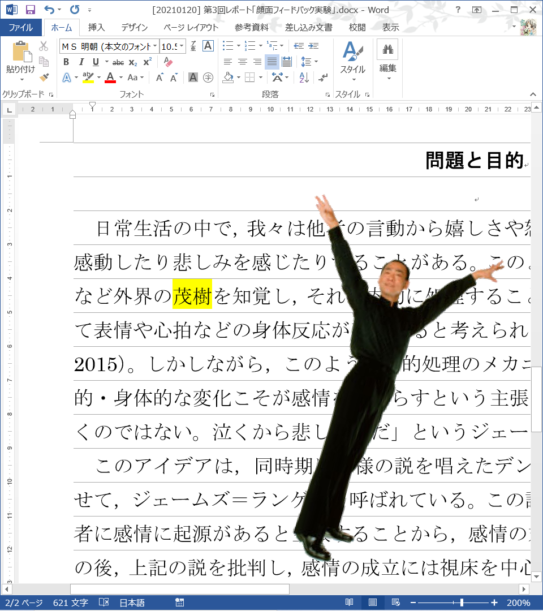
Task: Toggle Bold formatting
Action: [66, 62]
